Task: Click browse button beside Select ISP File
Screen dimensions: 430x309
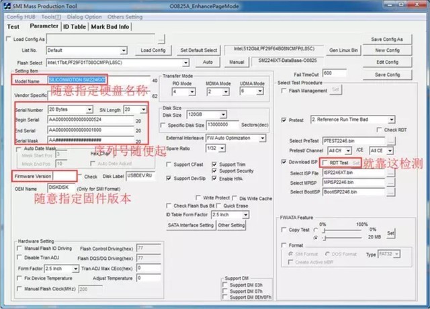Action: click(391, 173)
